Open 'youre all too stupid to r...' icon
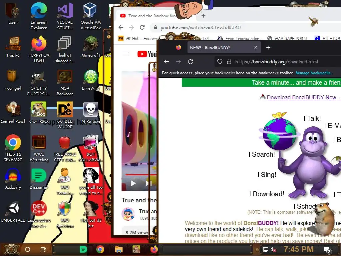 91,181
